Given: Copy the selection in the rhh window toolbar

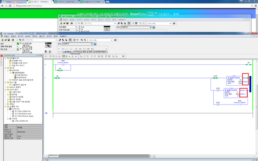Looking at the screenshot, I should (x=20, y=40).
